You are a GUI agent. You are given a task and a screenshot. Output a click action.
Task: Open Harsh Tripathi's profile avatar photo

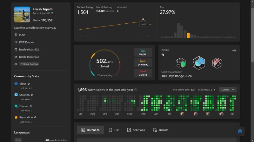(x=22, y=15)
